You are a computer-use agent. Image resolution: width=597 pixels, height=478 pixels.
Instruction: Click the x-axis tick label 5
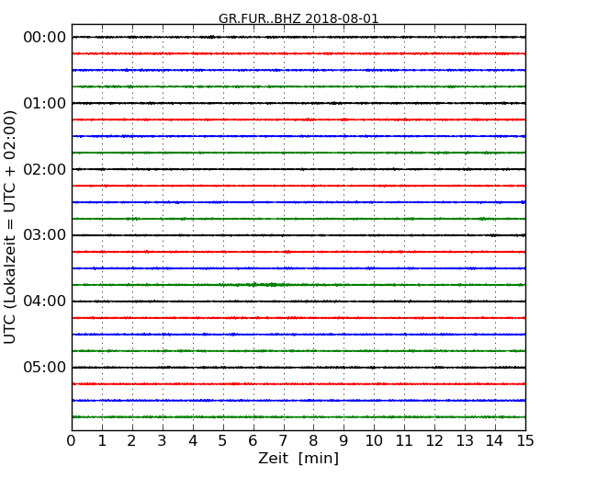[x=223, y=440]
